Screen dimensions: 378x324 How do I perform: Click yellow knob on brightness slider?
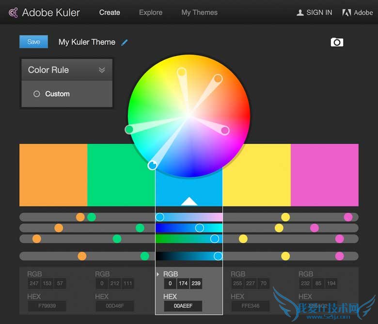pyautogui.click(x=285, y=256)
